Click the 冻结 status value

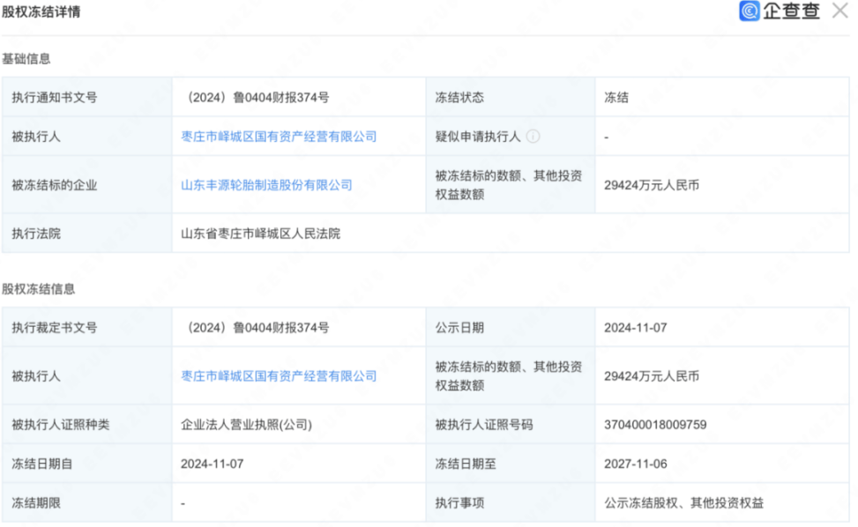tap(616, 97)
